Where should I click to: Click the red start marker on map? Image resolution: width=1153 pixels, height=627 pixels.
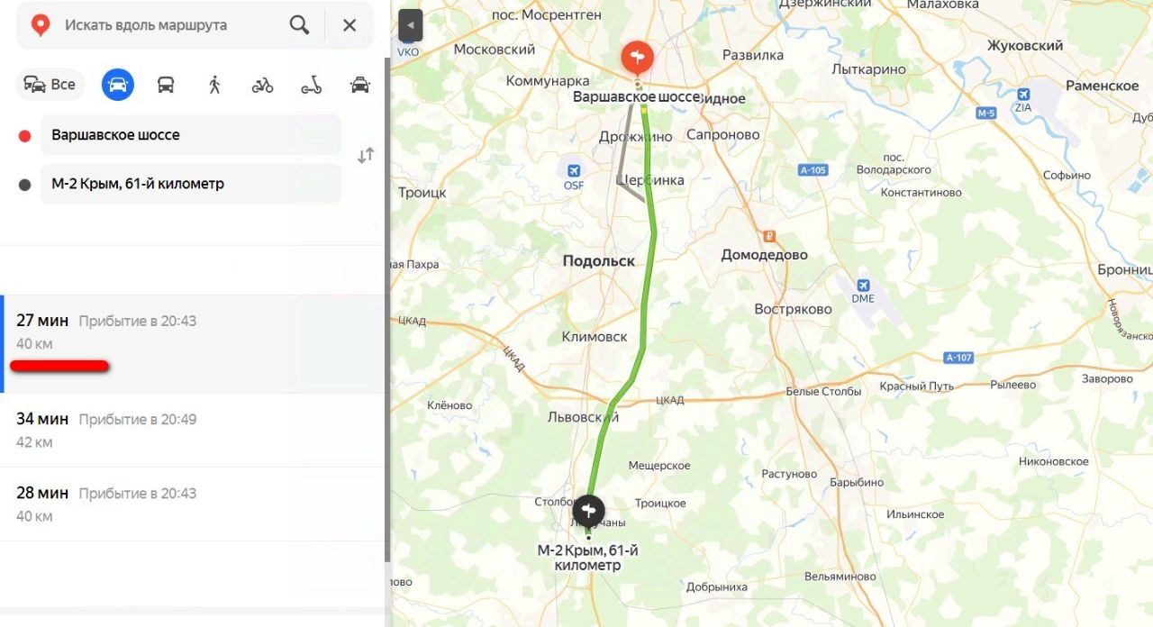pyautogui.click(x=637, y=59)
